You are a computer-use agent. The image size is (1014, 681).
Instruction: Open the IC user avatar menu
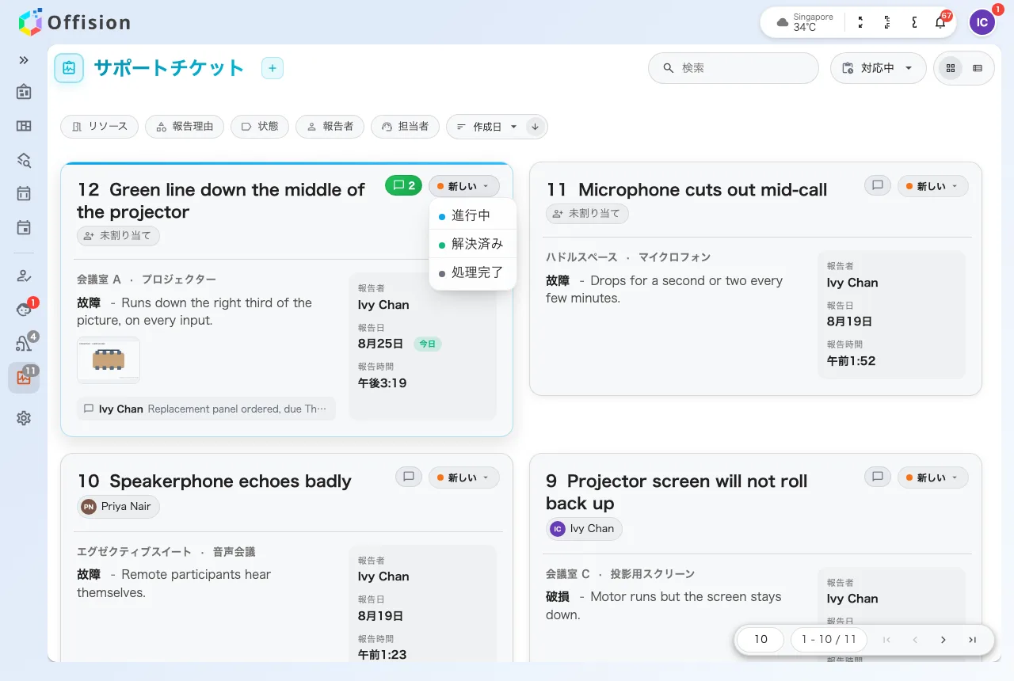pyautogui.click(x=982, y=22)
